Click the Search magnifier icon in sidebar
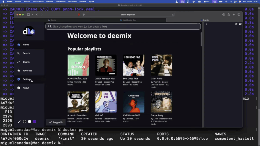This screenshot has height=146, width=260. click(x=19, y=53)
